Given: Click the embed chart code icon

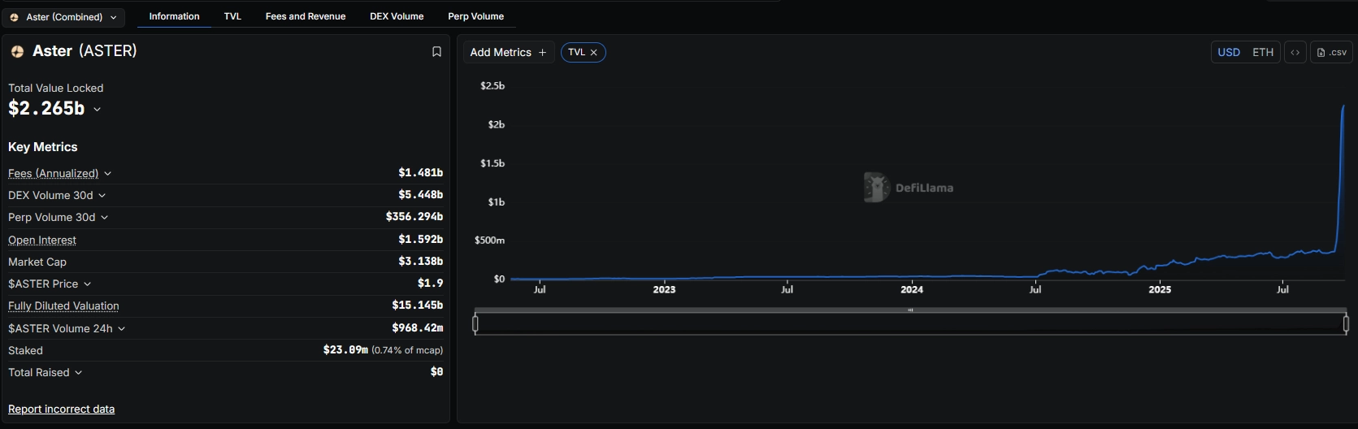Looking at the screenshot, I should point(1295,52).
